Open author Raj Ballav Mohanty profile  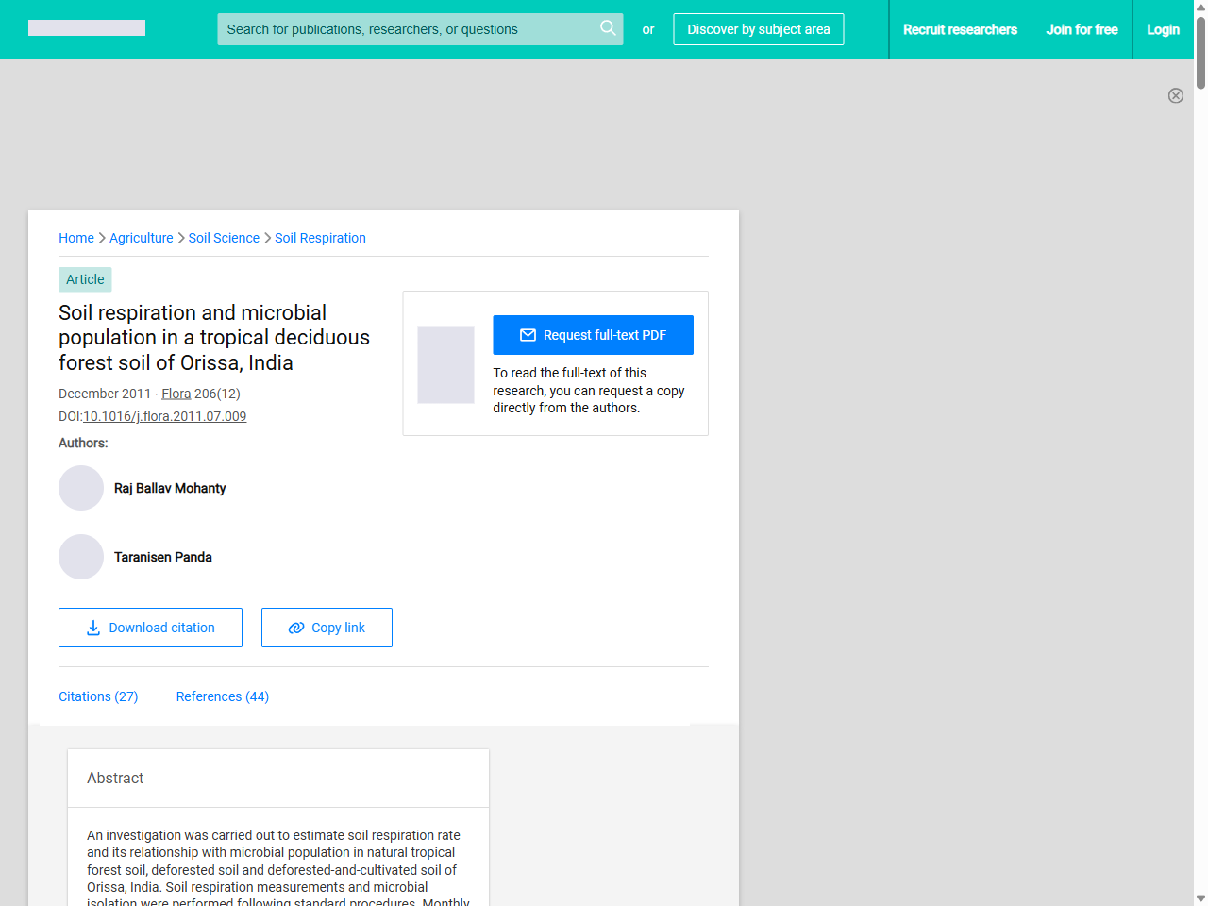[x=170, y=488]
